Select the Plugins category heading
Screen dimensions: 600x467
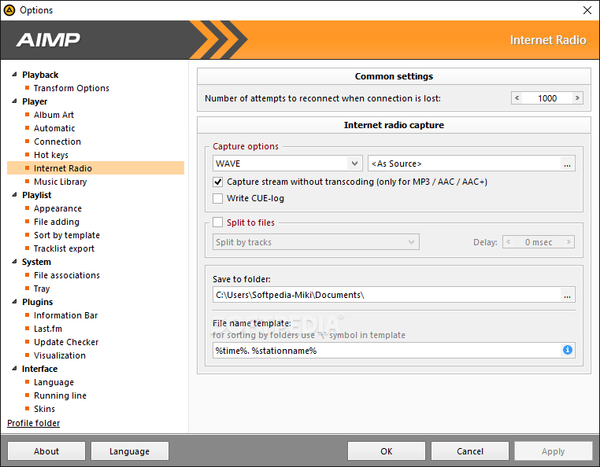[38, 302]
